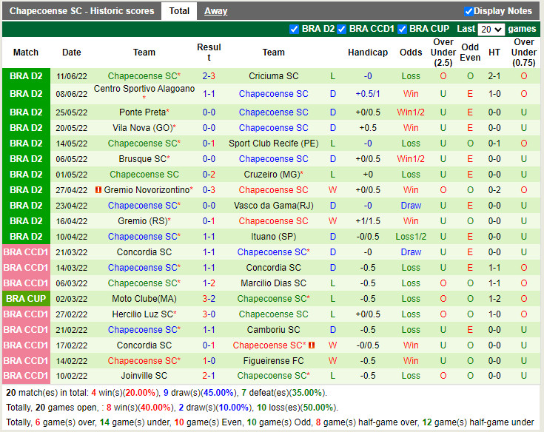Open Criciuma SC team link
Screen dimensions: 544x432
click(273, 76)
